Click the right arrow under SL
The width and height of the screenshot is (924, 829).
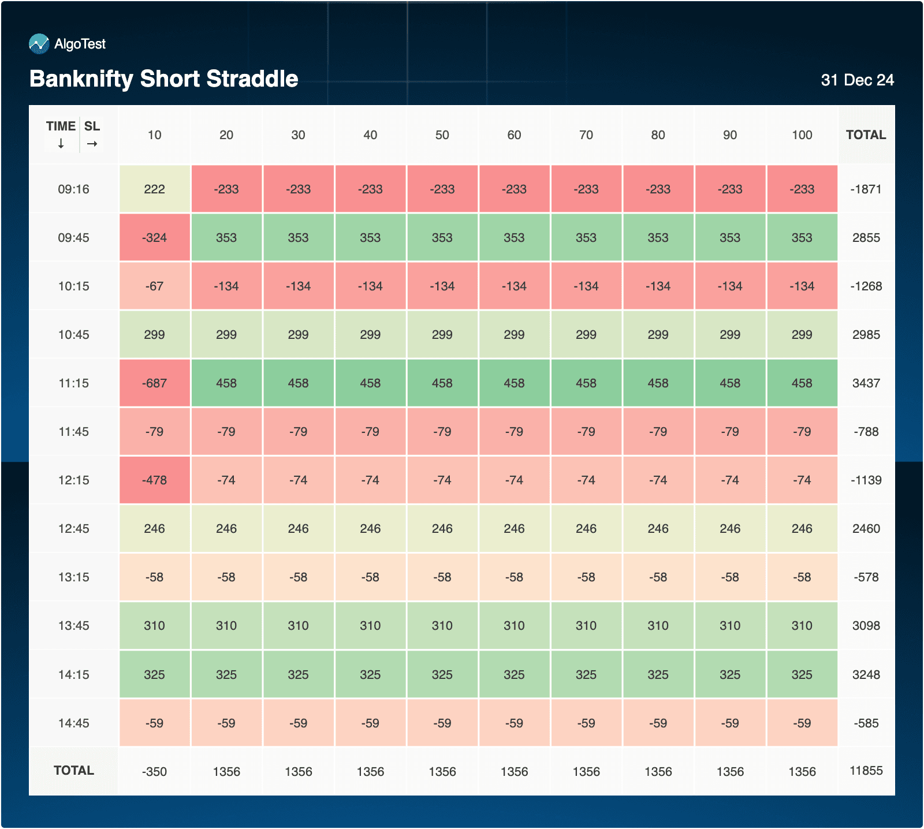[x=92, y=144]
